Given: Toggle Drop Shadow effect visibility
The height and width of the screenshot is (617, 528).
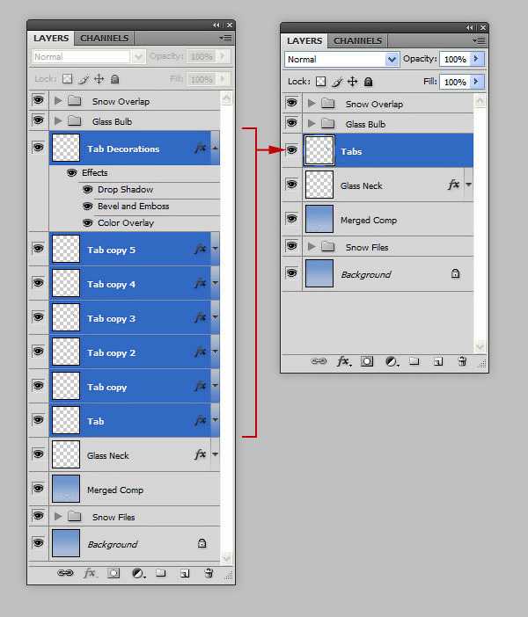Looking at the screenshot, I should (x=87, y=190).
